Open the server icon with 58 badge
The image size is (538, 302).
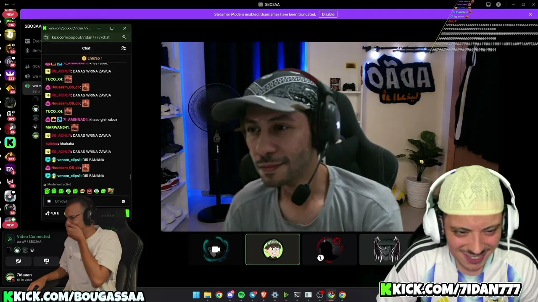point(10,209)
